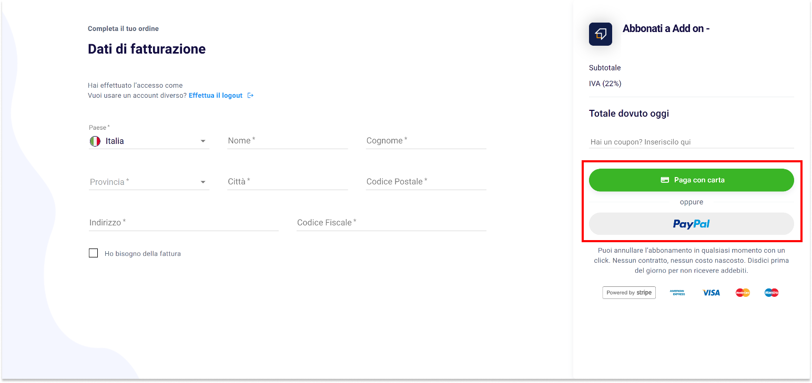This screenshot has width=812, height=383.
Task: Select the Città text field
Action: click(287, 182)
